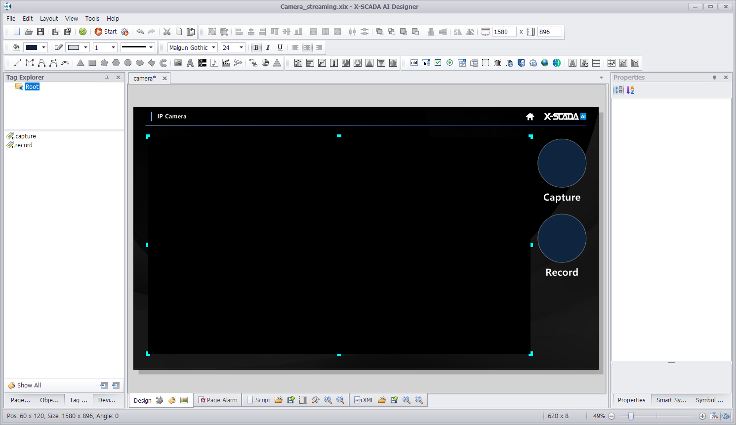The width and height of the screenshot is (736, 425).
Task: Select the Rectangle shape tool
Action: [x=92, y=63]
